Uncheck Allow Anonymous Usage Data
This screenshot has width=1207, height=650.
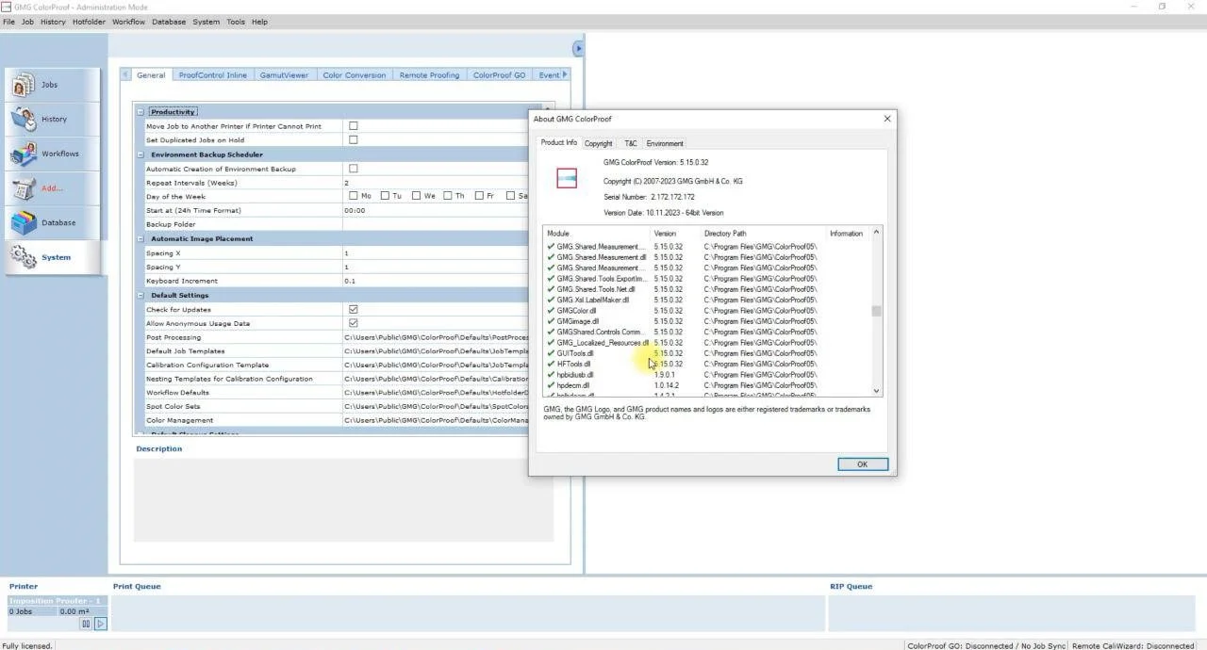[x=354, y=323]
